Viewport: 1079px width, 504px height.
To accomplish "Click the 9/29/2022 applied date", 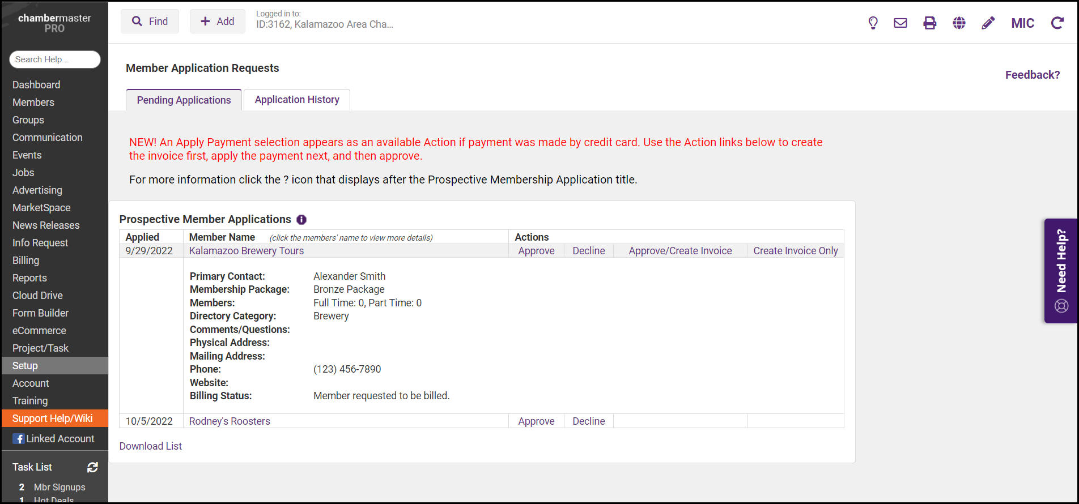I will (149, 251).
